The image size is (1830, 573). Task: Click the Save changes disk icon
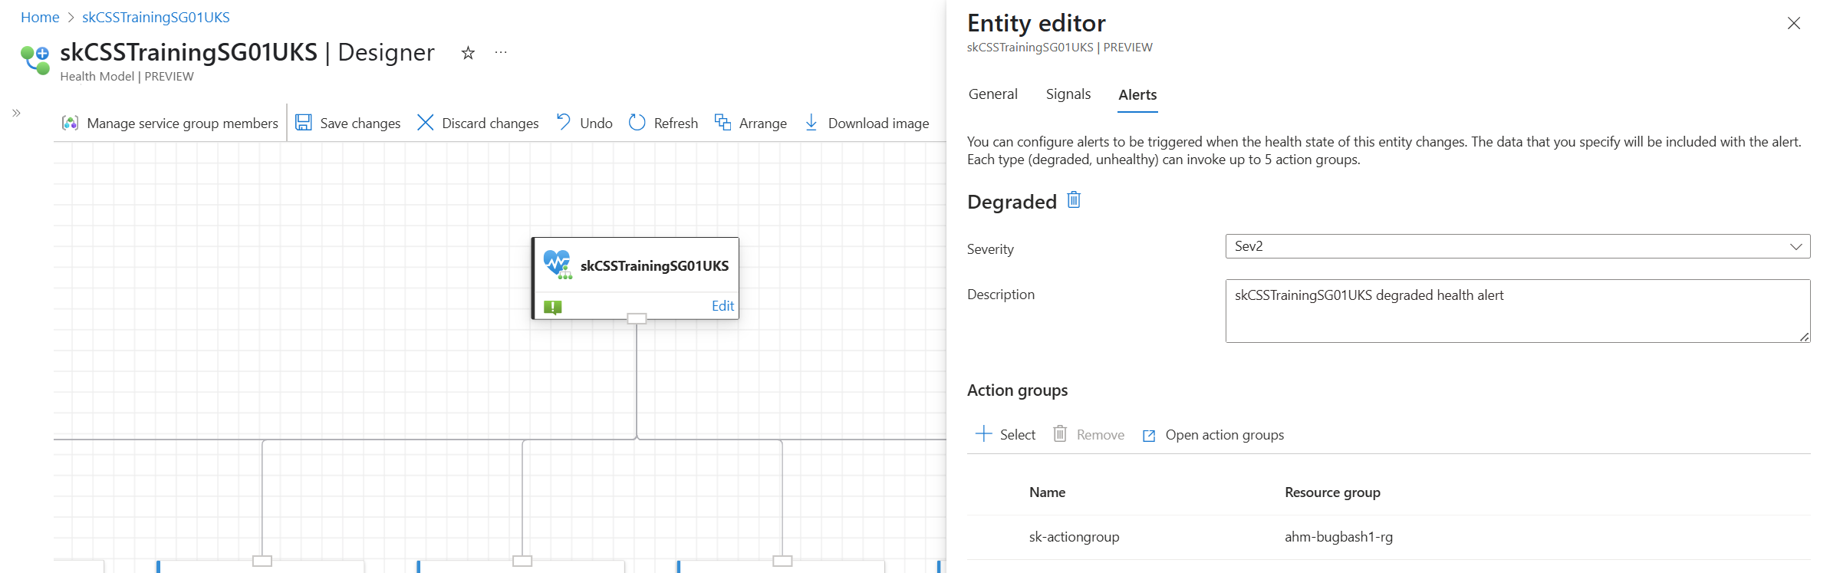[304, 123]
